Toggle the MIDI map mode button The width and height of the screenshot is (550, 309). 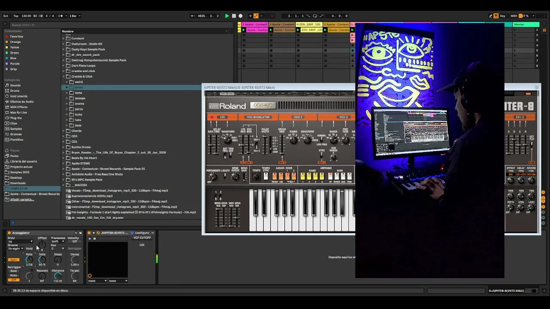click(x=514, y=16)
